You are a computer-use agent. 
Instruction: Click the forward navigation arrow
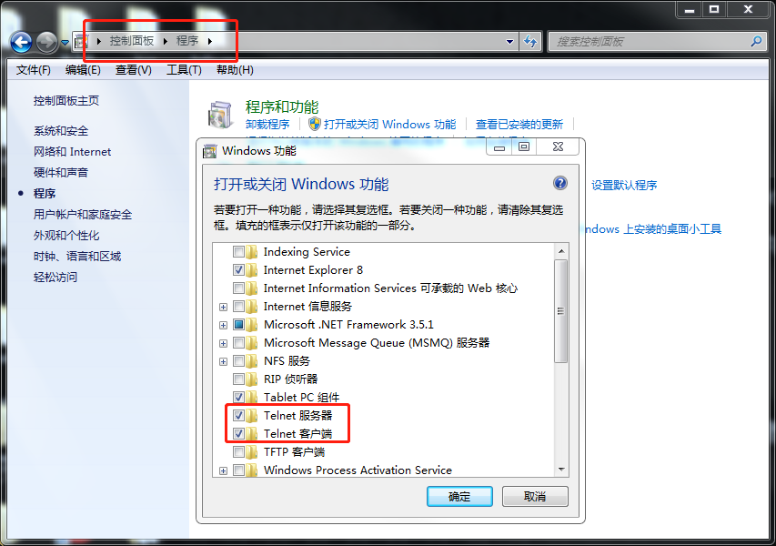pos(47,43)
